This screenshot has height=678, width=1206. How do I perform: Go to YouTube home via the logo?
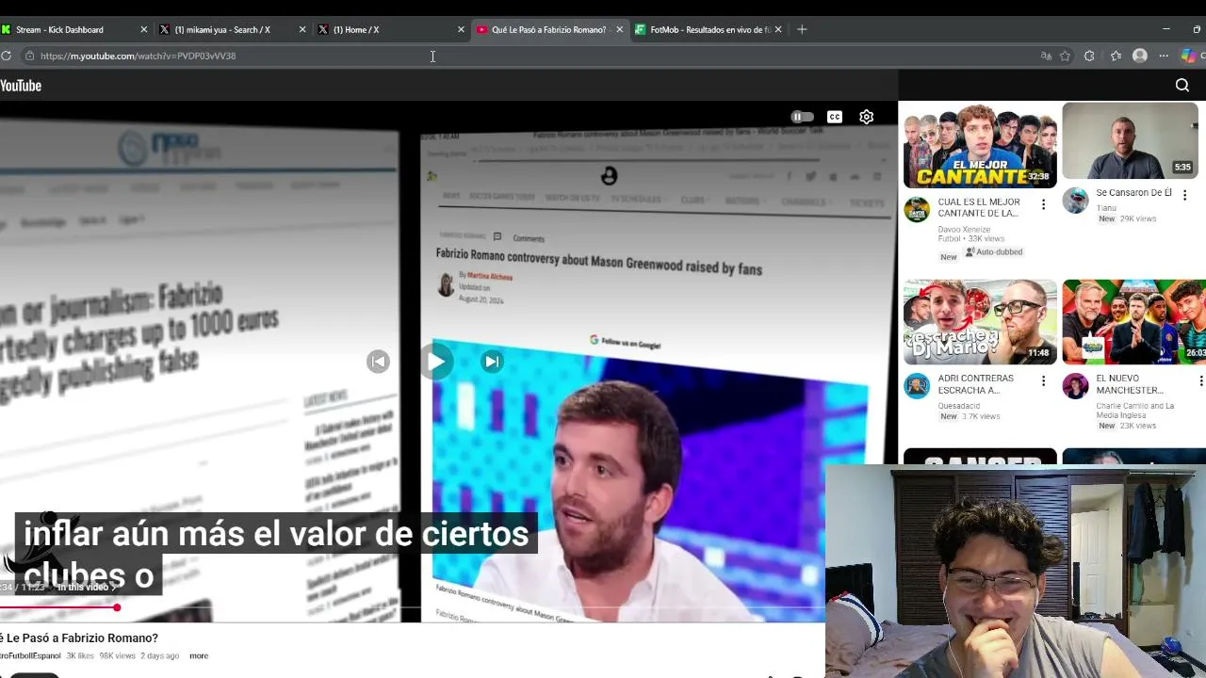21,86
